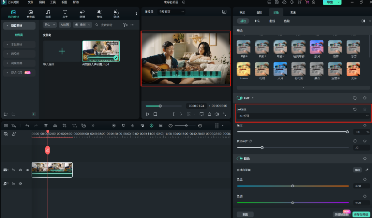Toggle the LUT switch off

tap(240, 98)
